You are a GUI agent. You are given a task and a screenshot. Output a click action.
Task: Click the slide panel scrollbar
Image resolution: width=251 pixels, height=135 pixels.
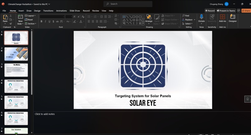pyautogui.click(x=32, y=63)
